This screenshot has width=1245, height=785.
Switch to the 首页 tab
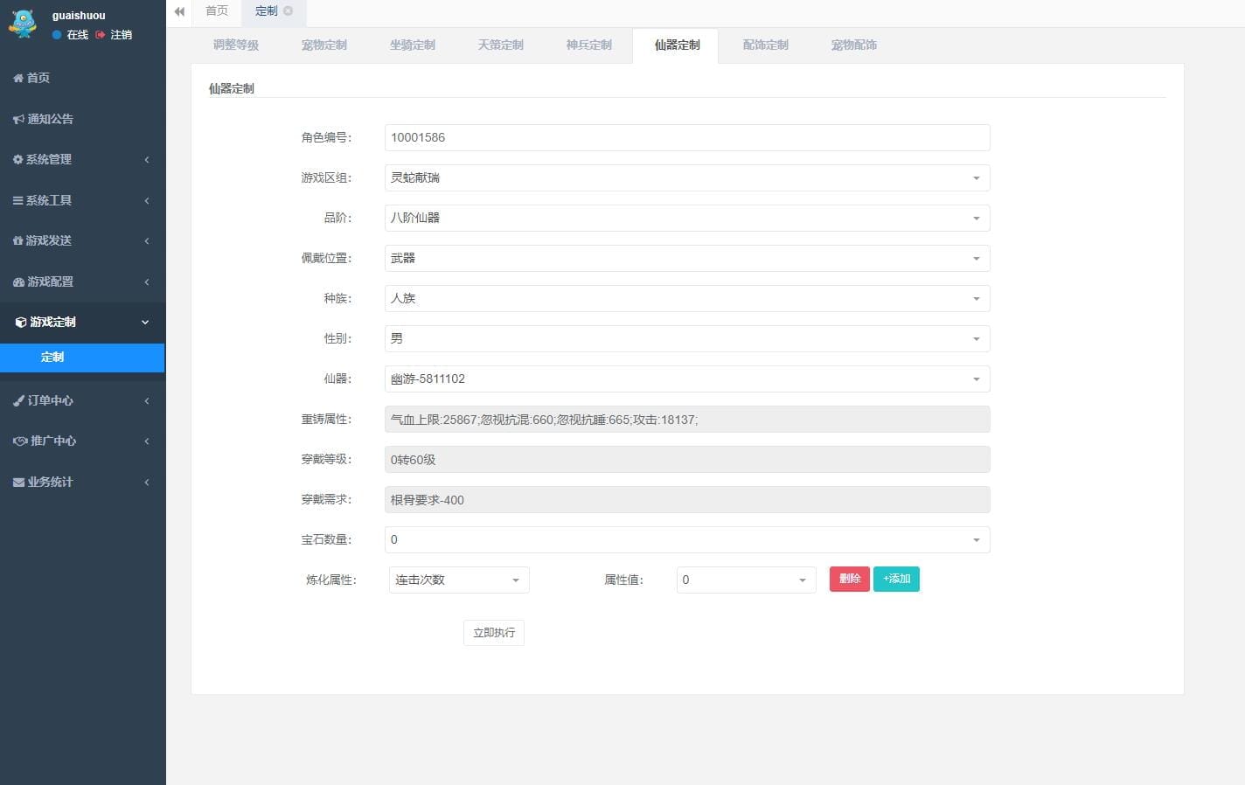[216, 11]
